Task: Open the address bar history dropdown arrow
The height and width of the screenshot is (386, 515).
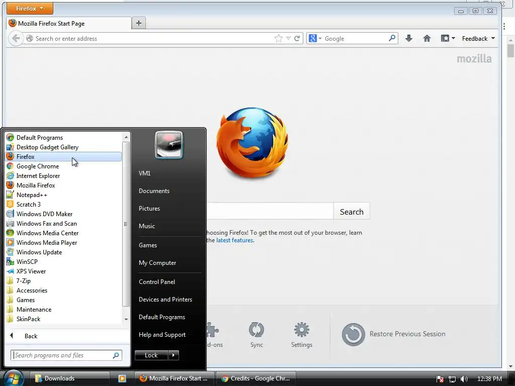Action: coord(288,38)
